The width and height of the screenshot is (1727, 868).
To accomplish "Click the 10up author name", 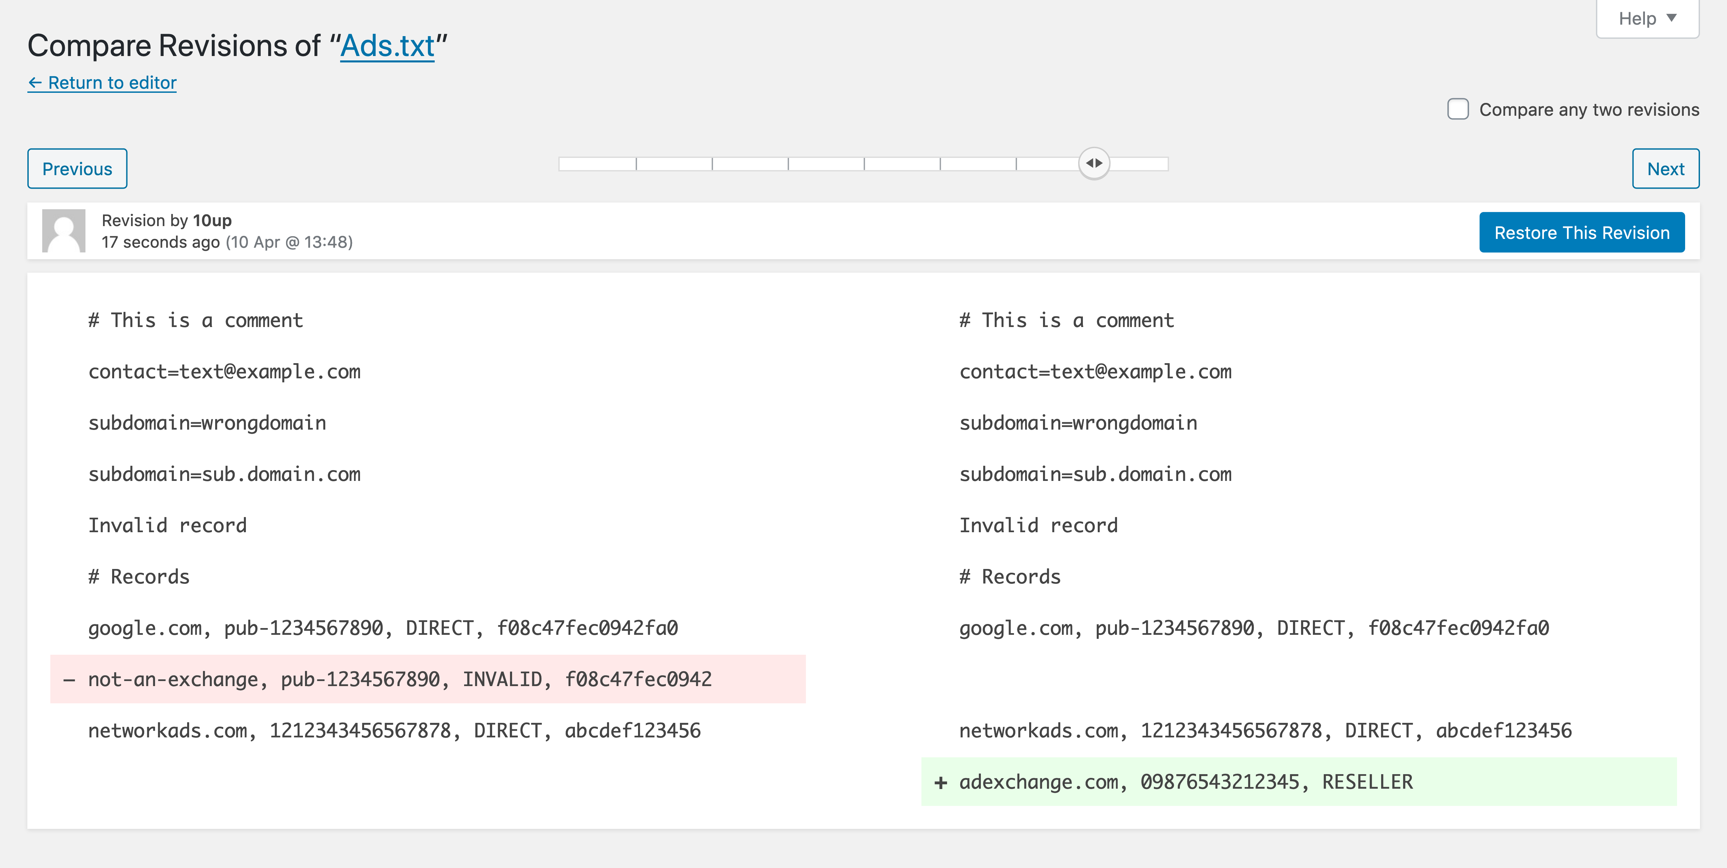I will click(x=212, y=220).
